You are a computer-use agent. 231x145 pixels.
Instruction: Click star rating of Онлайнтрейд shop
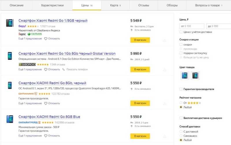48,122
